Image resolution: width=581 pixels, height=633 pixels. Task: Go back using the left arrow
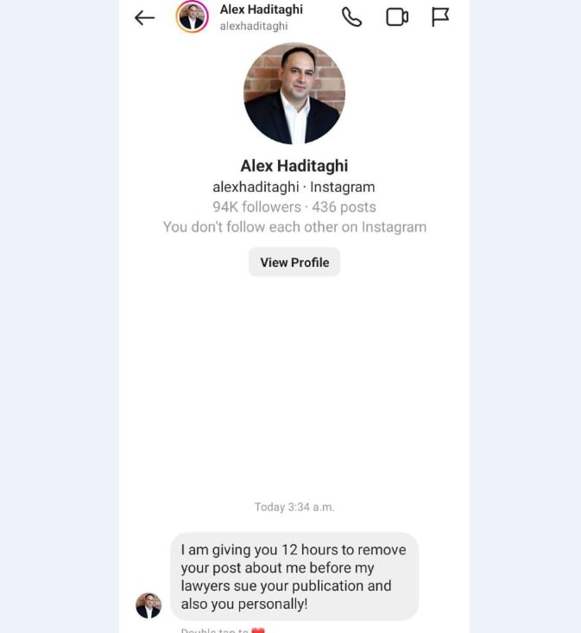click(x=144, y=18)
